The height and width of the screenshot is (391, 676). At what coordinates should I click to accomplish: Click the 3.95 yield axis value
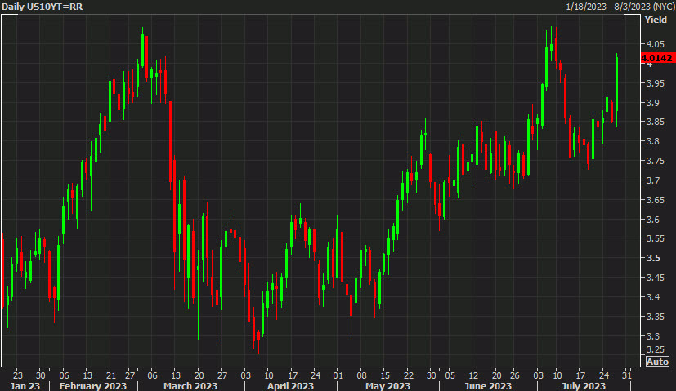click(655, 83)
